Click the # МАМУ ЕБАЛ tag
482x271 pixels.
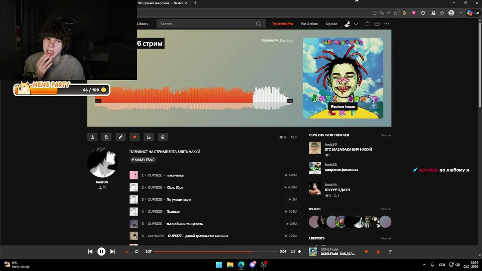pos(143,160)
